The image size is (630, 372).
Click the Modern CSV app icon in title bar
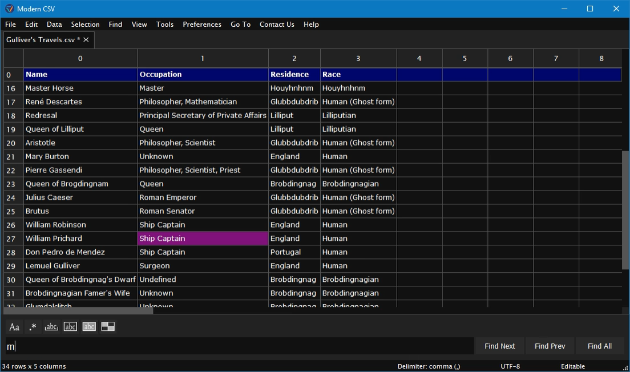pos(9,9)
